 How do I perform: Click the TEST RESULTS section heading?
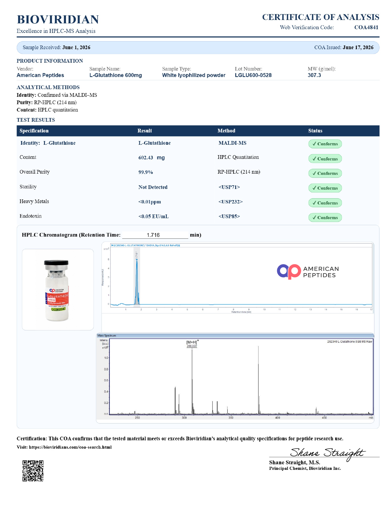click(x=36, y=120)
